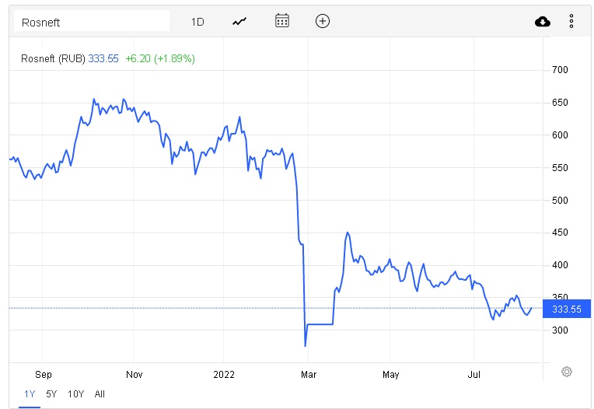Click the blue 333.55 legend value
This screenshot has width=594, height=409.
click(x=103, y=58)
